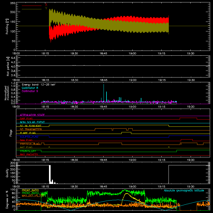Viewport: 213px width, 213px height.
Task: Click the 'Flags' vertical axis label
Action: click(x=11, y=133)
